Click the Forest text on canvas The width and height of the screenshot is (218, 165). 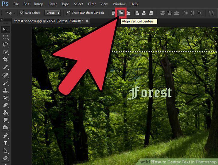(150, 93)
